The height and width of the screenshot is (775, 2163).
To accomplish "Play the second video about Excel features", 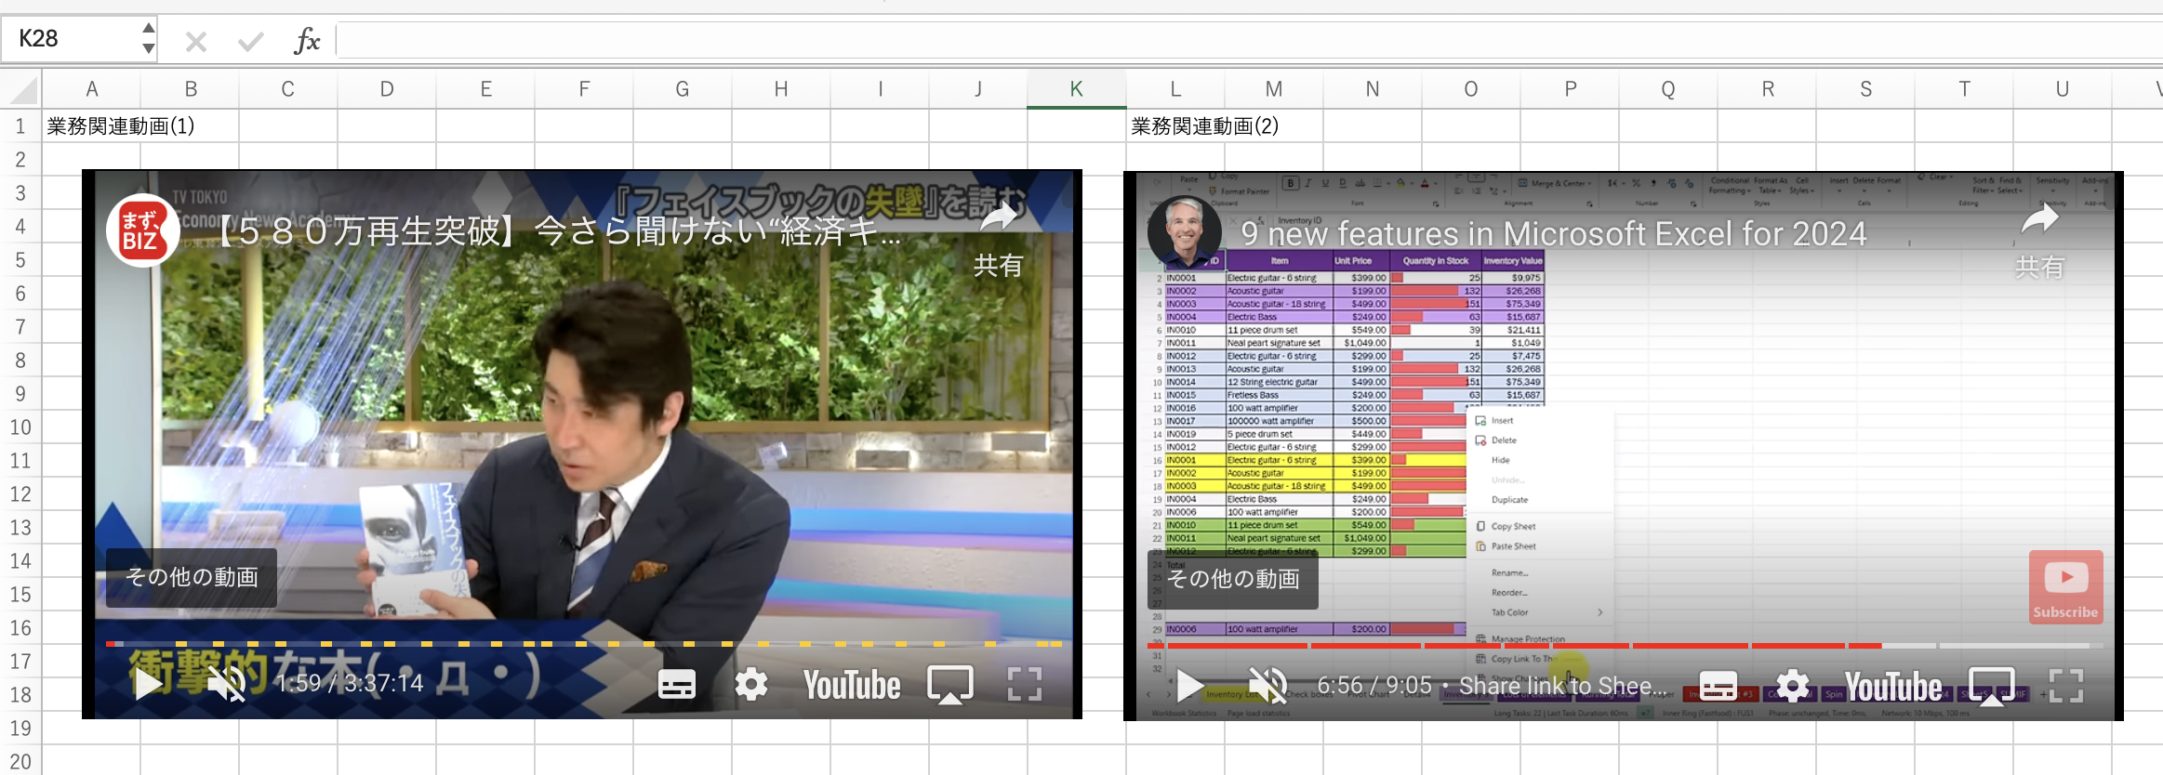I will [x=1190, y=686].
